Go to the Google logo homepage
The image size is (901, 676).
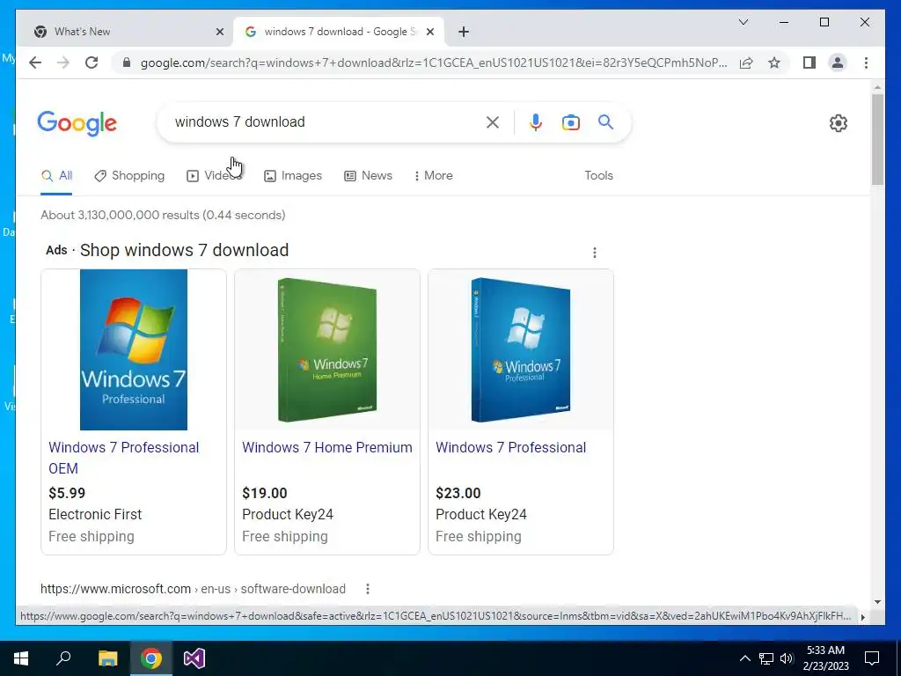click(x=77, y=123)
